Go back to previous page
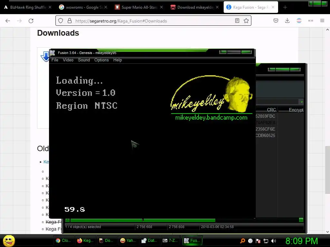Viewport: 330px width, 247px height. click(x=8, y=21)
